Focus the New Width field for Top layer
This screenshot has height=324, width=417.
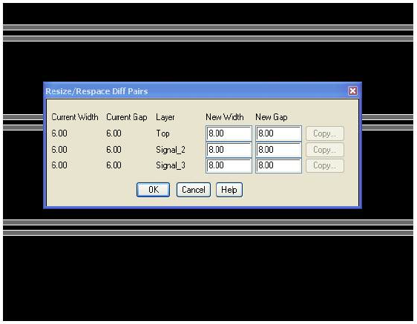click(229, 133)
